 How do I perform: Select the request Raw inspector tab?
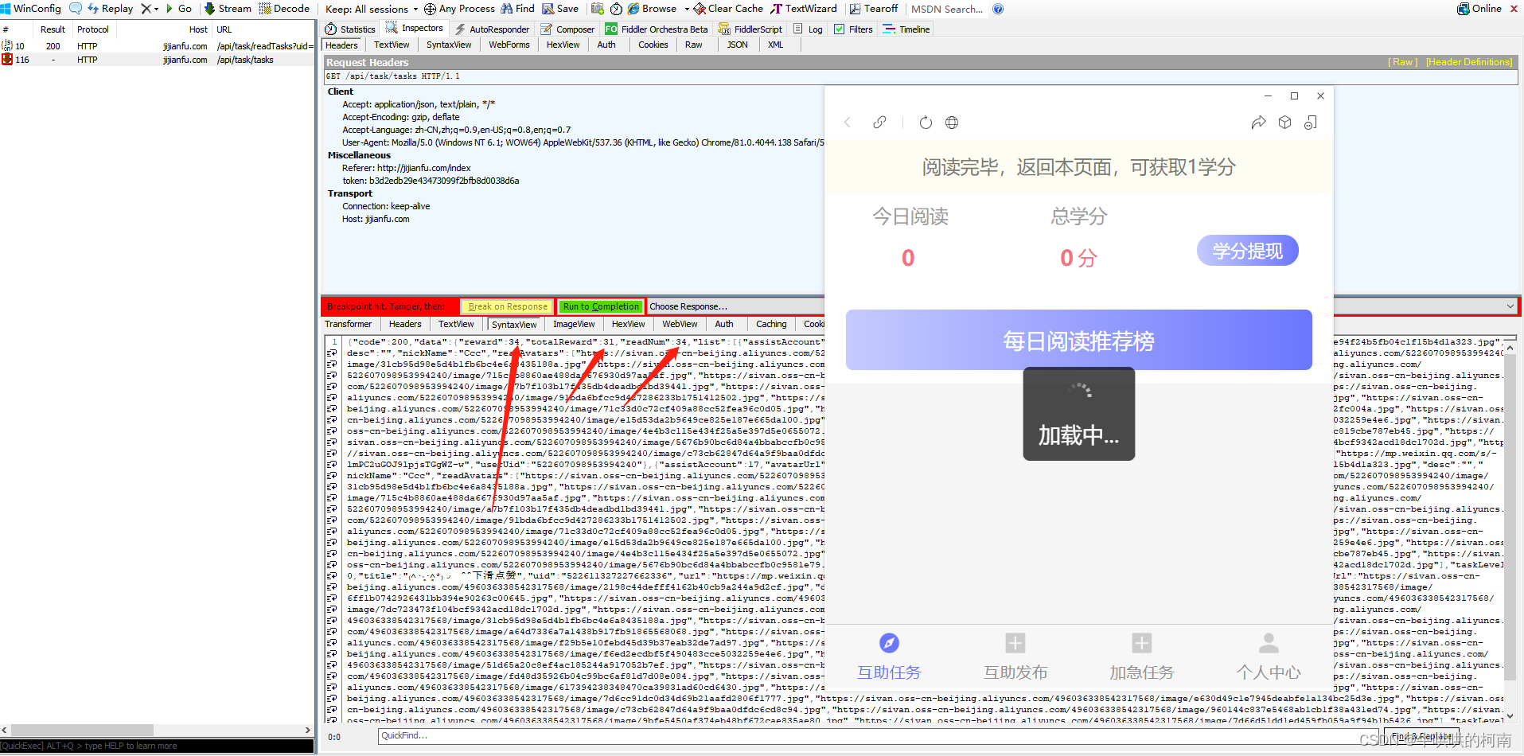[x=694, y=45]
